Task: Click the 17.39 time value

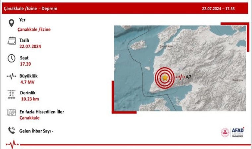Action: tap(25, 64)
